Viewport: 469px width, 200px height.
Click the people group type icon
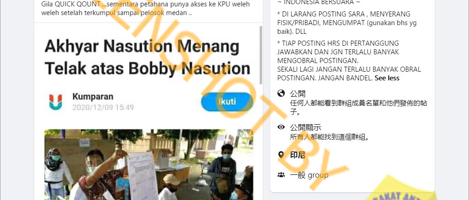281,175
